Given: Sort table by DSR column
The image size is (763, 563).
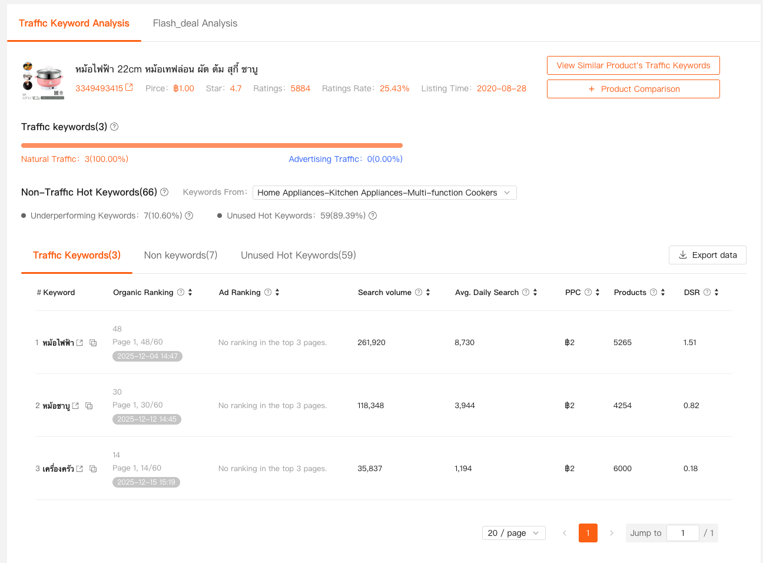Looking at the screenshot, I should (716, 292).
